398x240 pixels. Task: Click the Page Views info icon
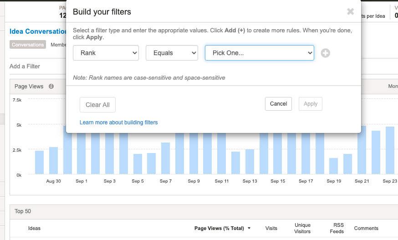point(51,87)
